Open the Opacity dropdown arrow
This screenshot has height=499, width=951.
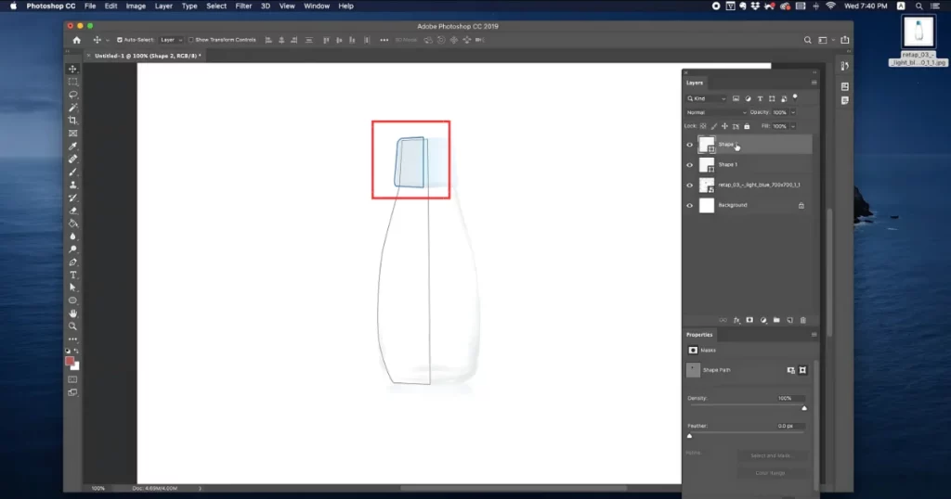point(793,112)
